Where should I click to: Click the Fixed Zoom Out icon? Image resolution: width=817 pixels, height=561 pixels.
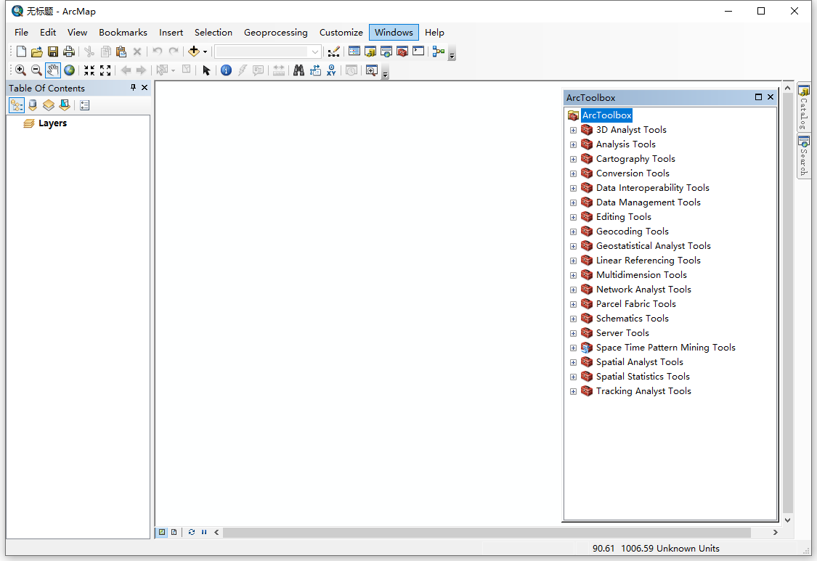105,70
